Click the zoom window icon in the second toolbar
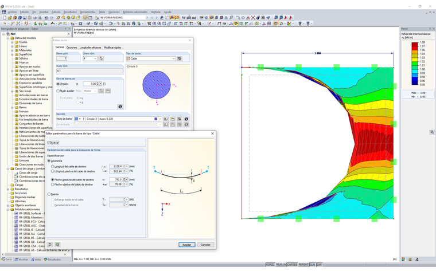Viewport: 436px width, 271px height. click(154, 23)
